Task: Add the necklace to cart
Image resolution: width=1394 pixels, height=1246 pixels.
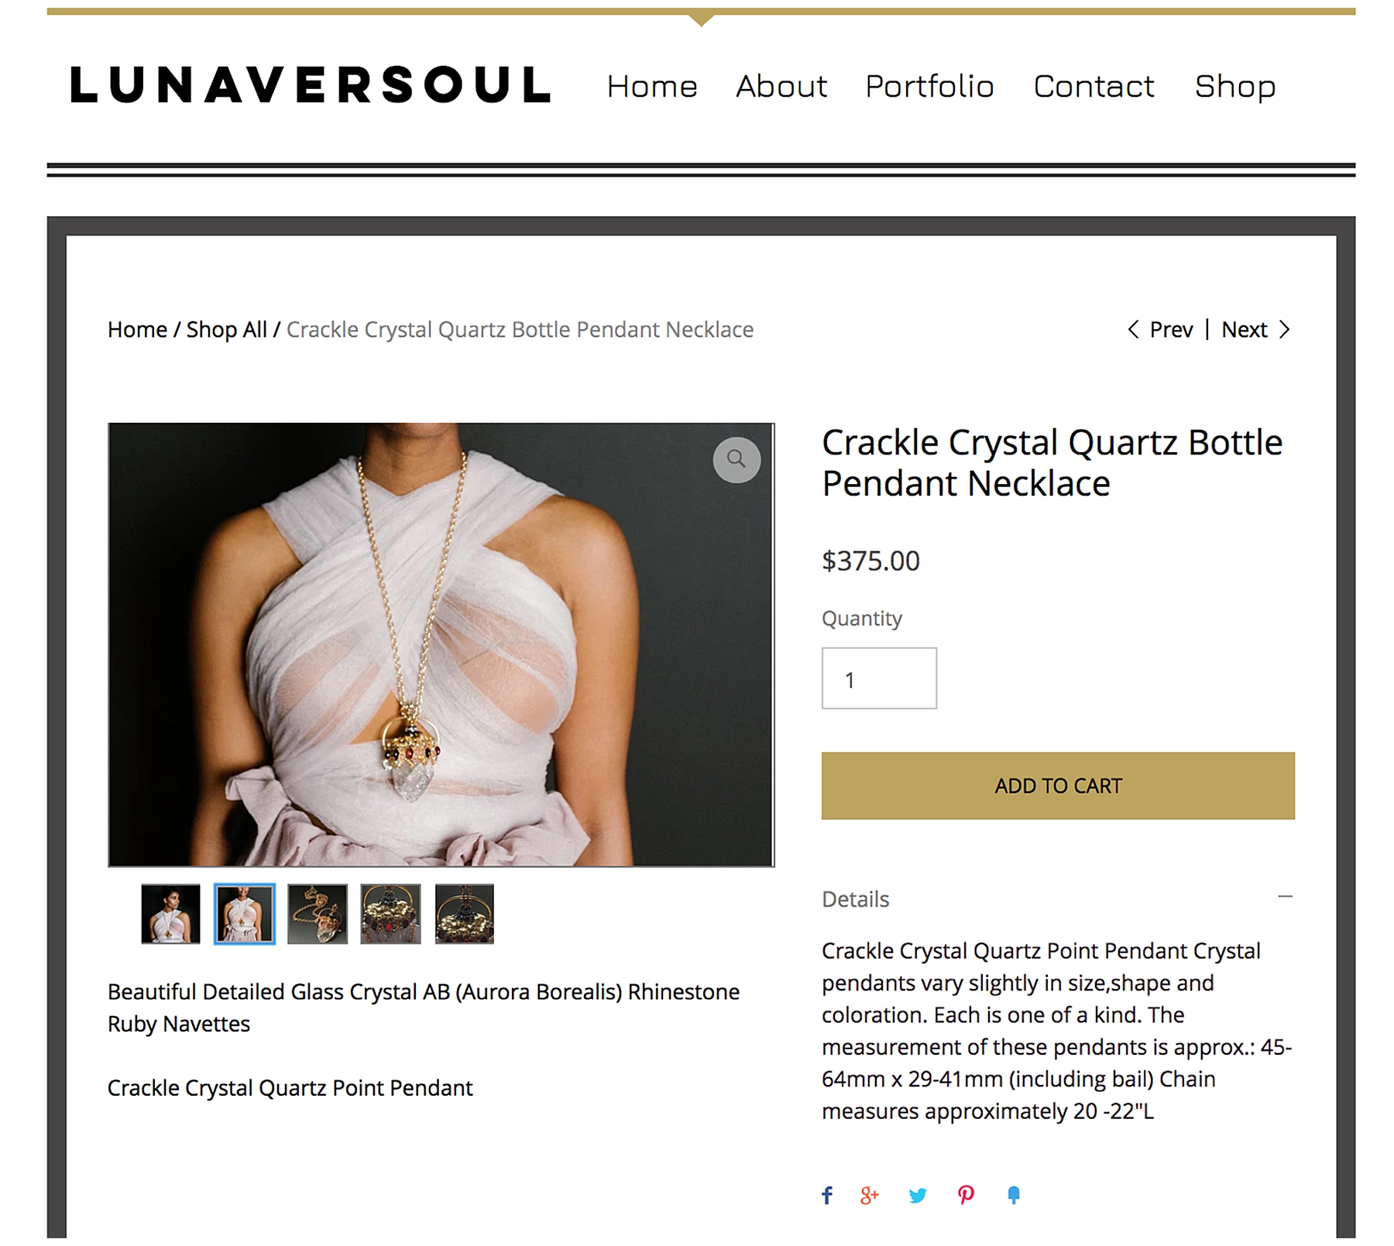Action: [x=1058, y=785]
